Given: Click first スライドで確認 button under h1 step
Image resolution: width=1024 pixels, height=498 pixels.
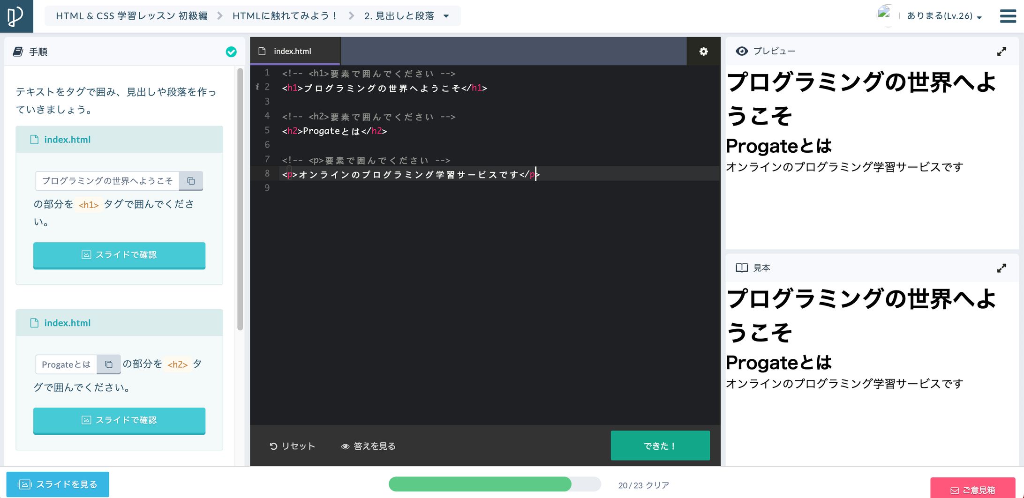Looking at the screenshot, I should (x=119, y=255).
